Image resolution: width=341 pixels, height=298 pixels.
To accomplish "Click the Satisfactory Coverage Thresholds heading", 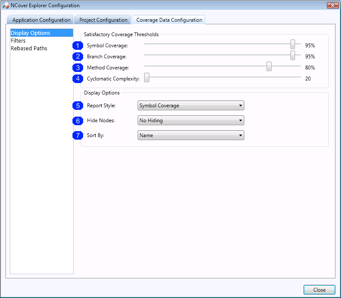I will (x=121, y=34).
